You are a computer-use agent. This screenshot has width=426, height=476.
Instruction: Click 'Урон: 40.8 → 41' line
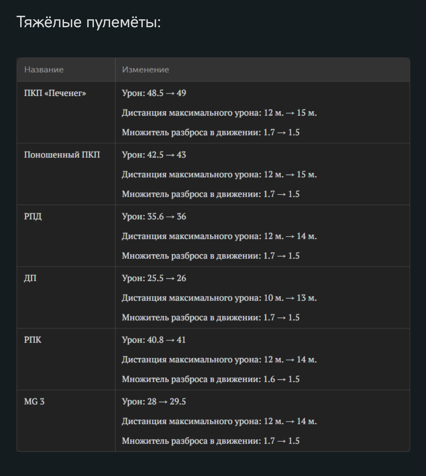(x=154, y=340)
